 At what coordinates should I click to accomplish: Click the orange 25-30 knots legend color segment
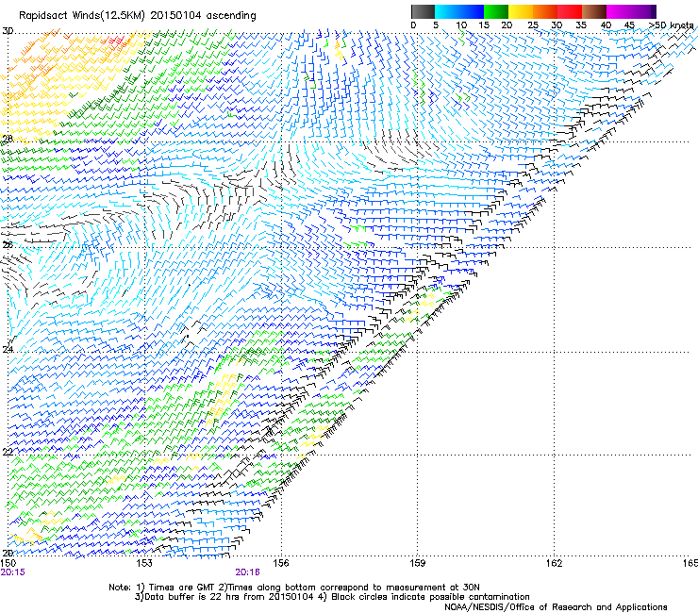tap(545, 11)
